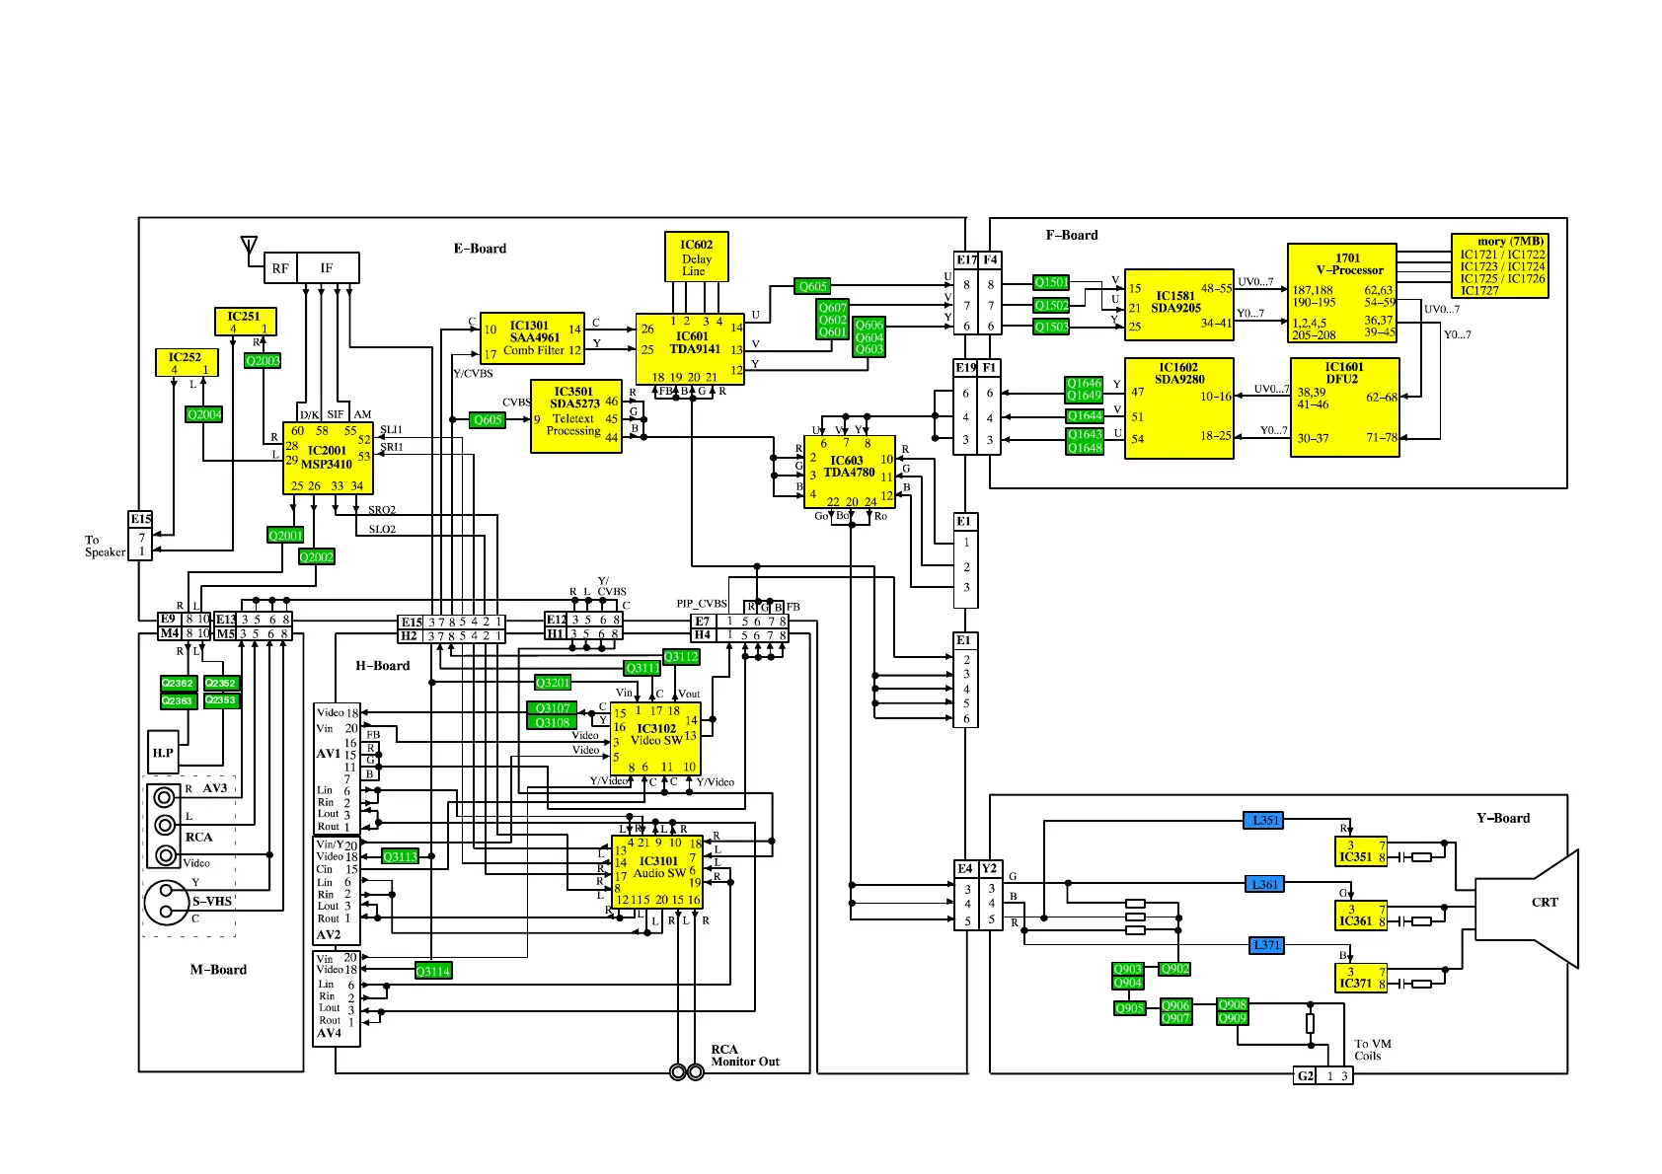Click the IC361 block
1662x1174 pixels.
pyautogui.click(x=1361, y=916)
